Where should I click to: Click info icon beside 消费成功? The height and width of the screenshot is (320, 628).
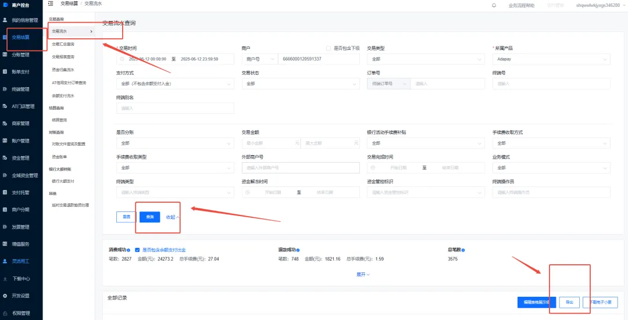pos(128,250)
